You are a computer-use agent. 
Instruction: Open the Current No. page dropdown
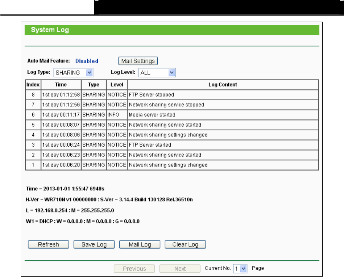point(240,269)
